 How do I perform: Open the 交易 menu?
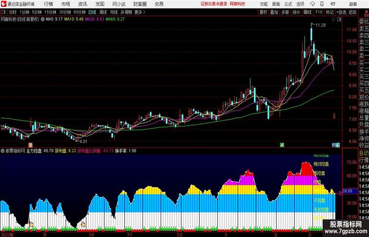coord(159,4)
